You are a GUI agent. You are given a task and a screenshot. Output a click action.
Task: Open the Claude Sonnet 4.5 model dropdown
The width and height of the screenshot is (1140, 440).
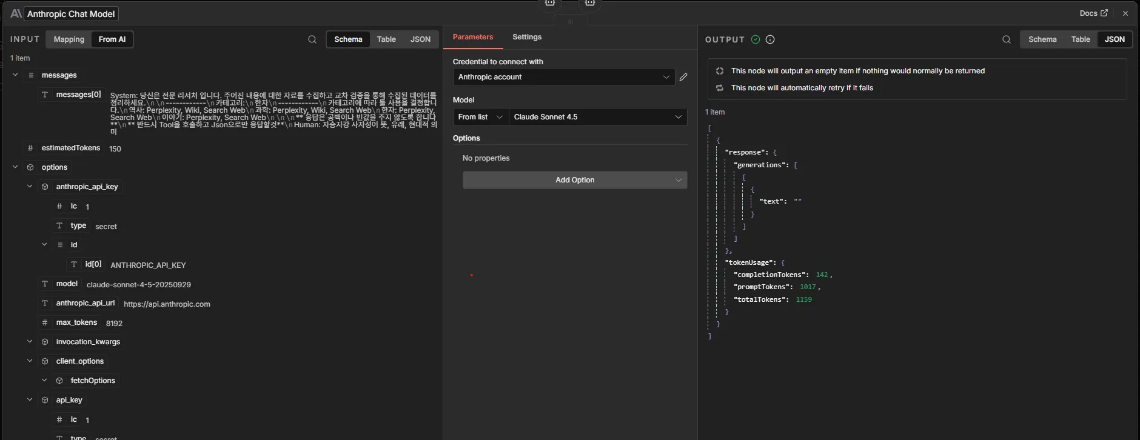[597, 117]
